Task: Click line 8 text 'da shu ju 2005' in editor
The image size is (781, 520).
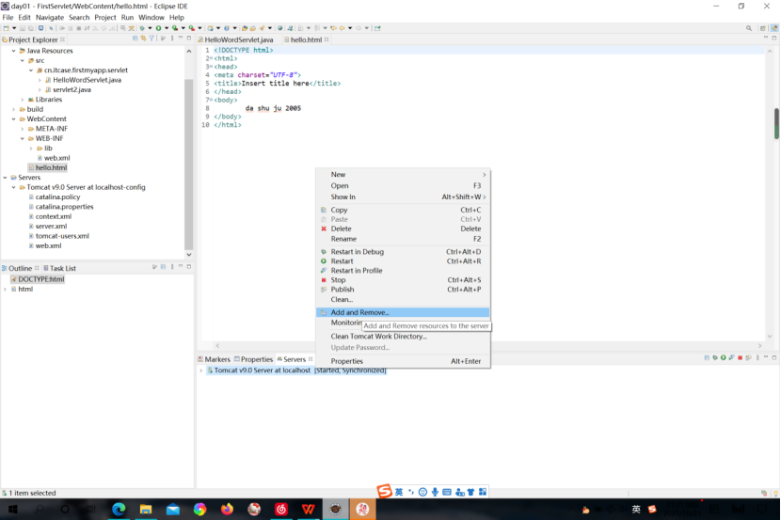Action: [273, 108]
